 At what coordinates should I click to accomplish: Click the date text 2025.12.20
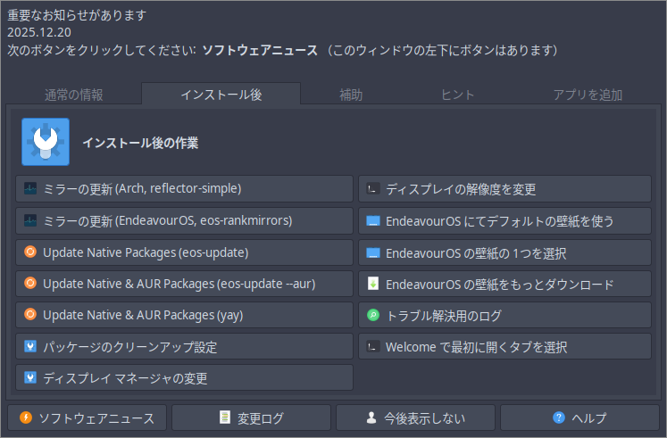(39, 32)
